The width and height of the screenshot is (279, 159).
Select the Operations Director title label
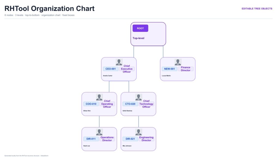tap(107, 139)
